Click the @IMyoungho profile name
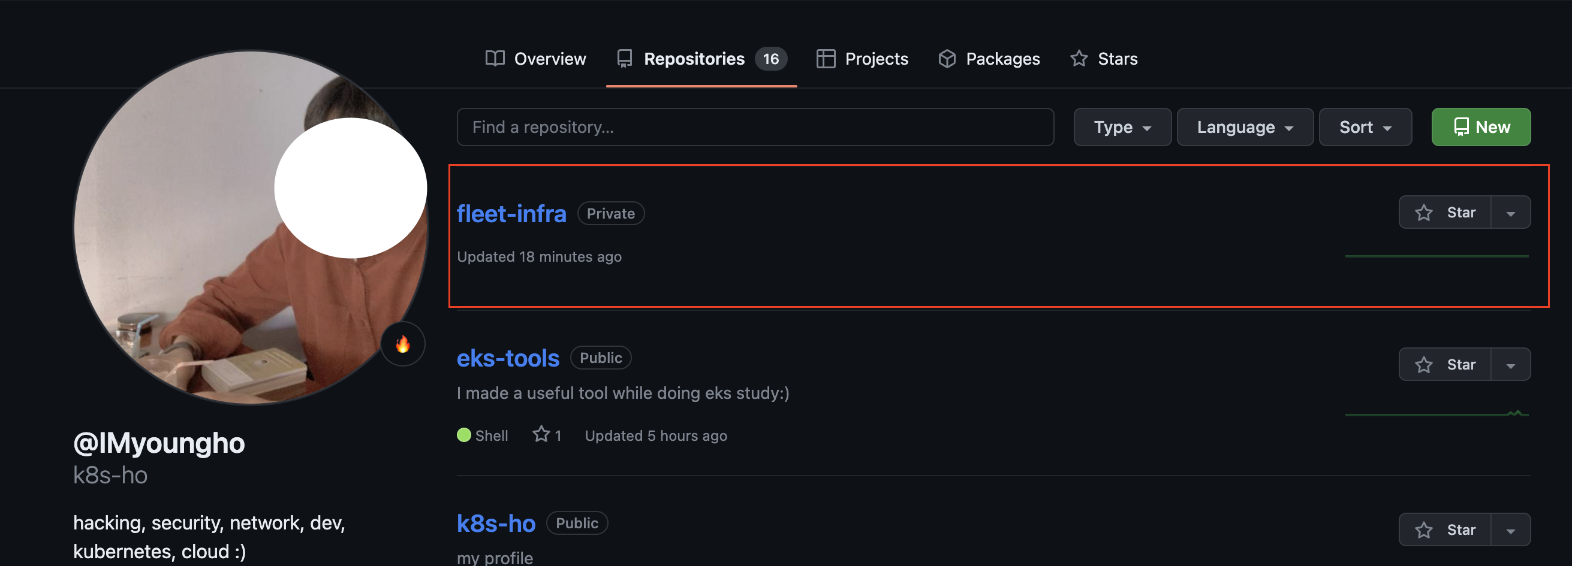1572x566 pixels. (x=159, y=443)
